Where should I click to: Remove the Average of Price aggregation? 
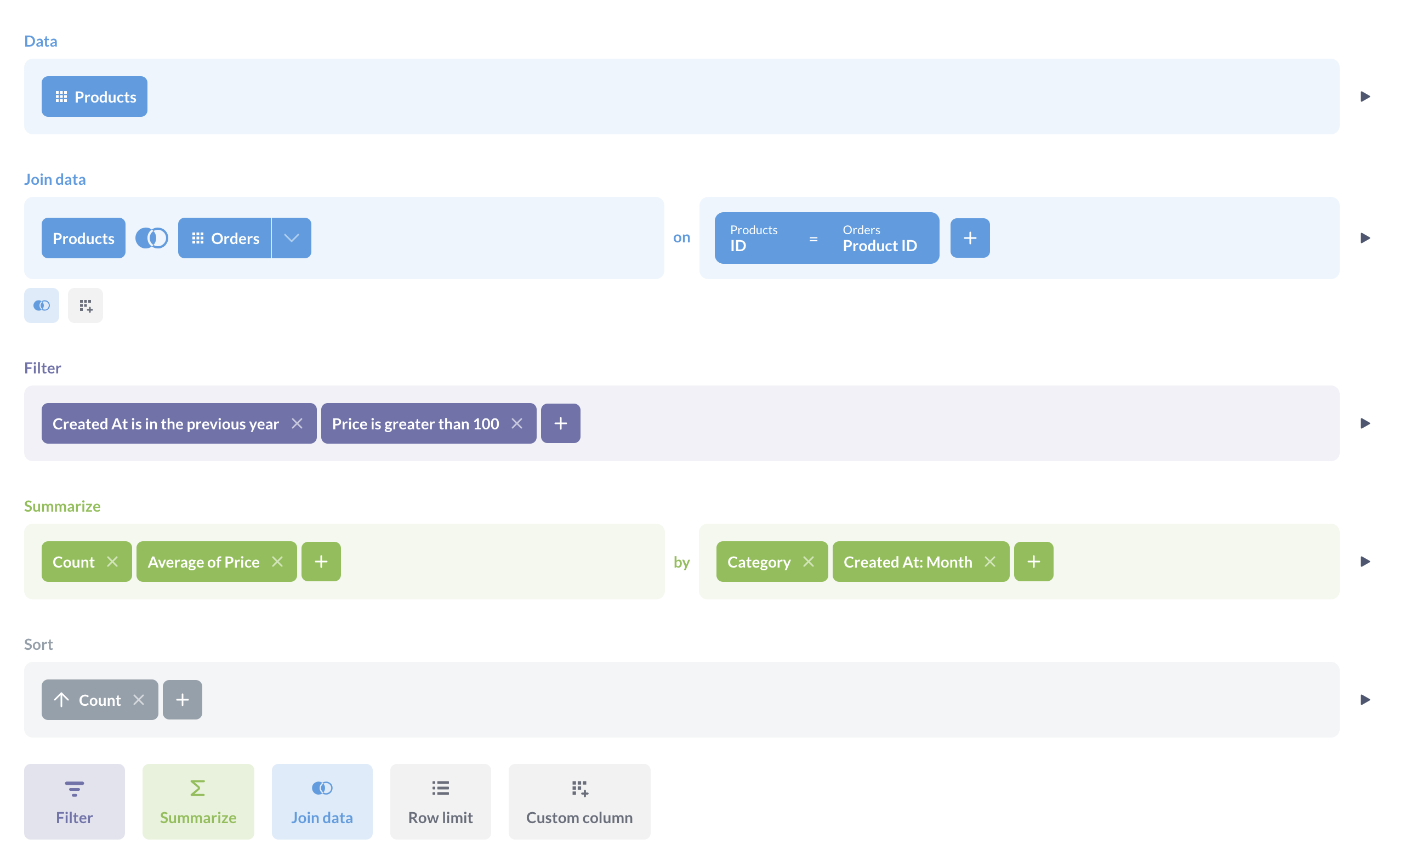click(x=278, y=562)
